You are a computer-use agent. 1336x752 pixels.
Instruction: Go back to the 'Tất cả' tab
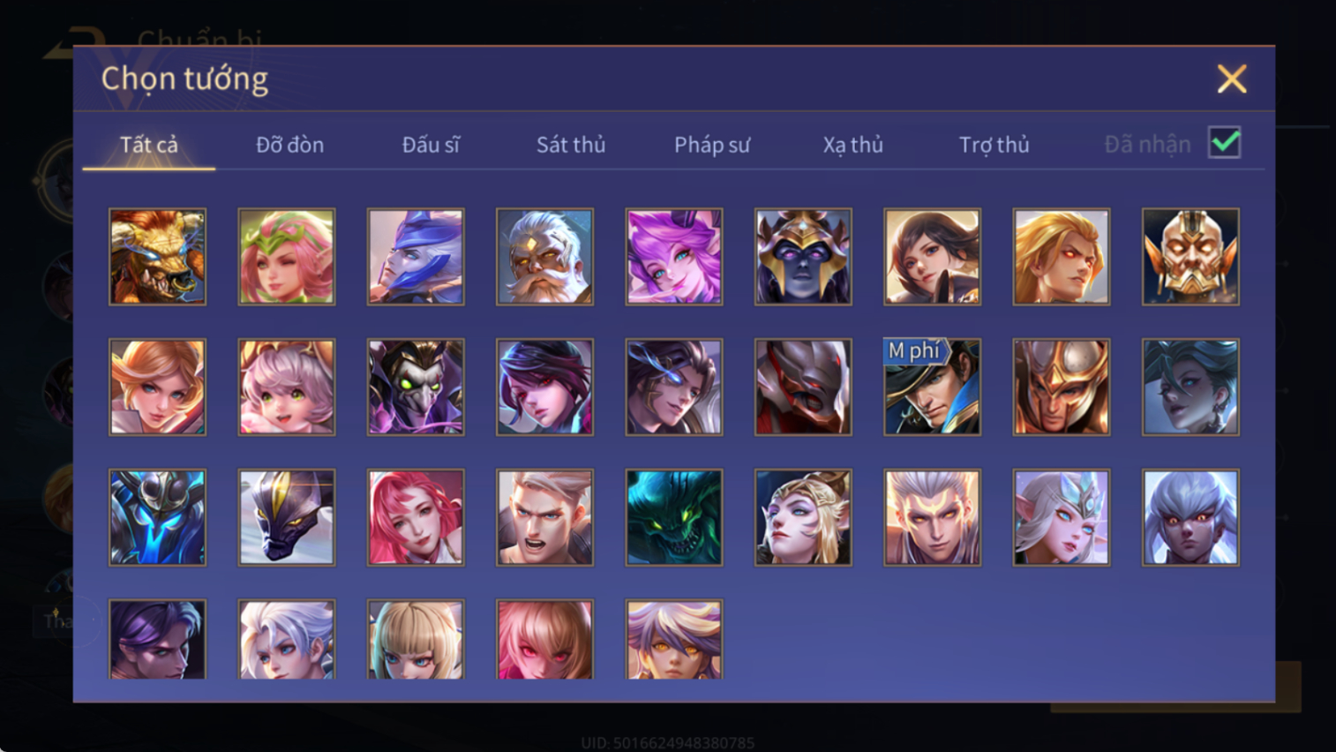pyautogui.click(x=149, y=145)
